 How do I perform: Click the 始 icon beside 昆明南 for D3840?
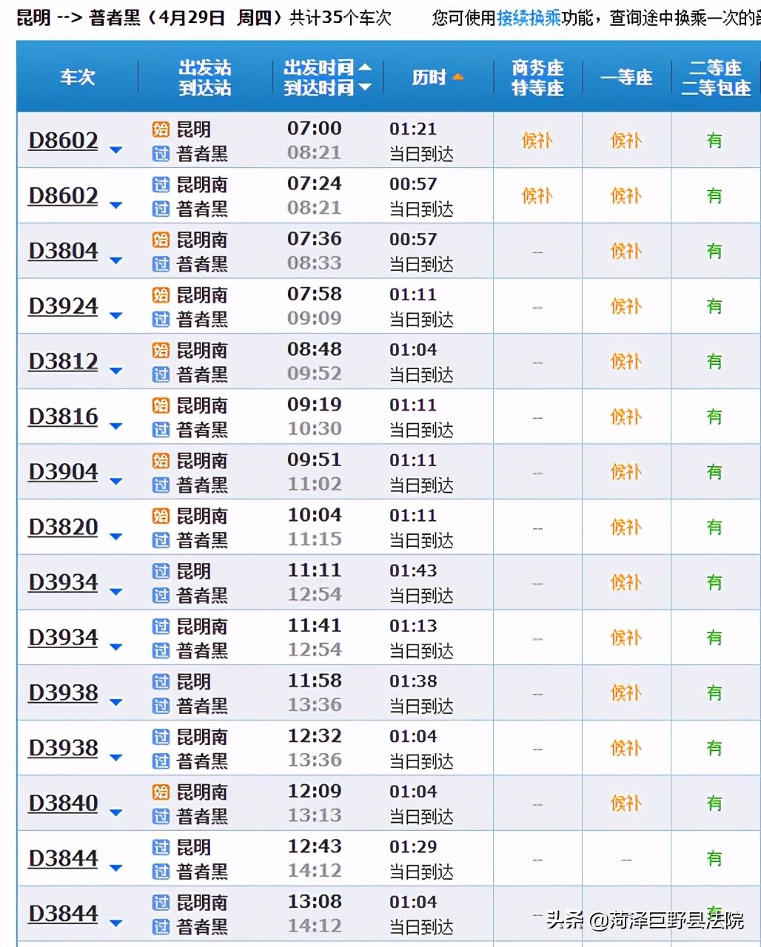(161, 792)
